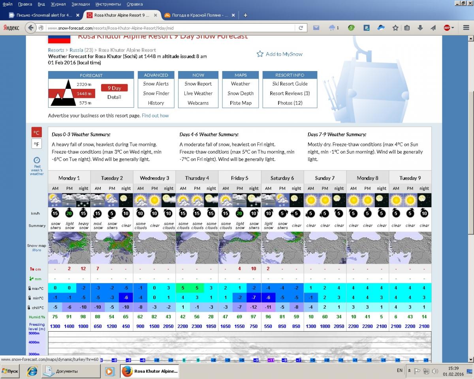Switch temperature units to °F

tap(37, 144)
